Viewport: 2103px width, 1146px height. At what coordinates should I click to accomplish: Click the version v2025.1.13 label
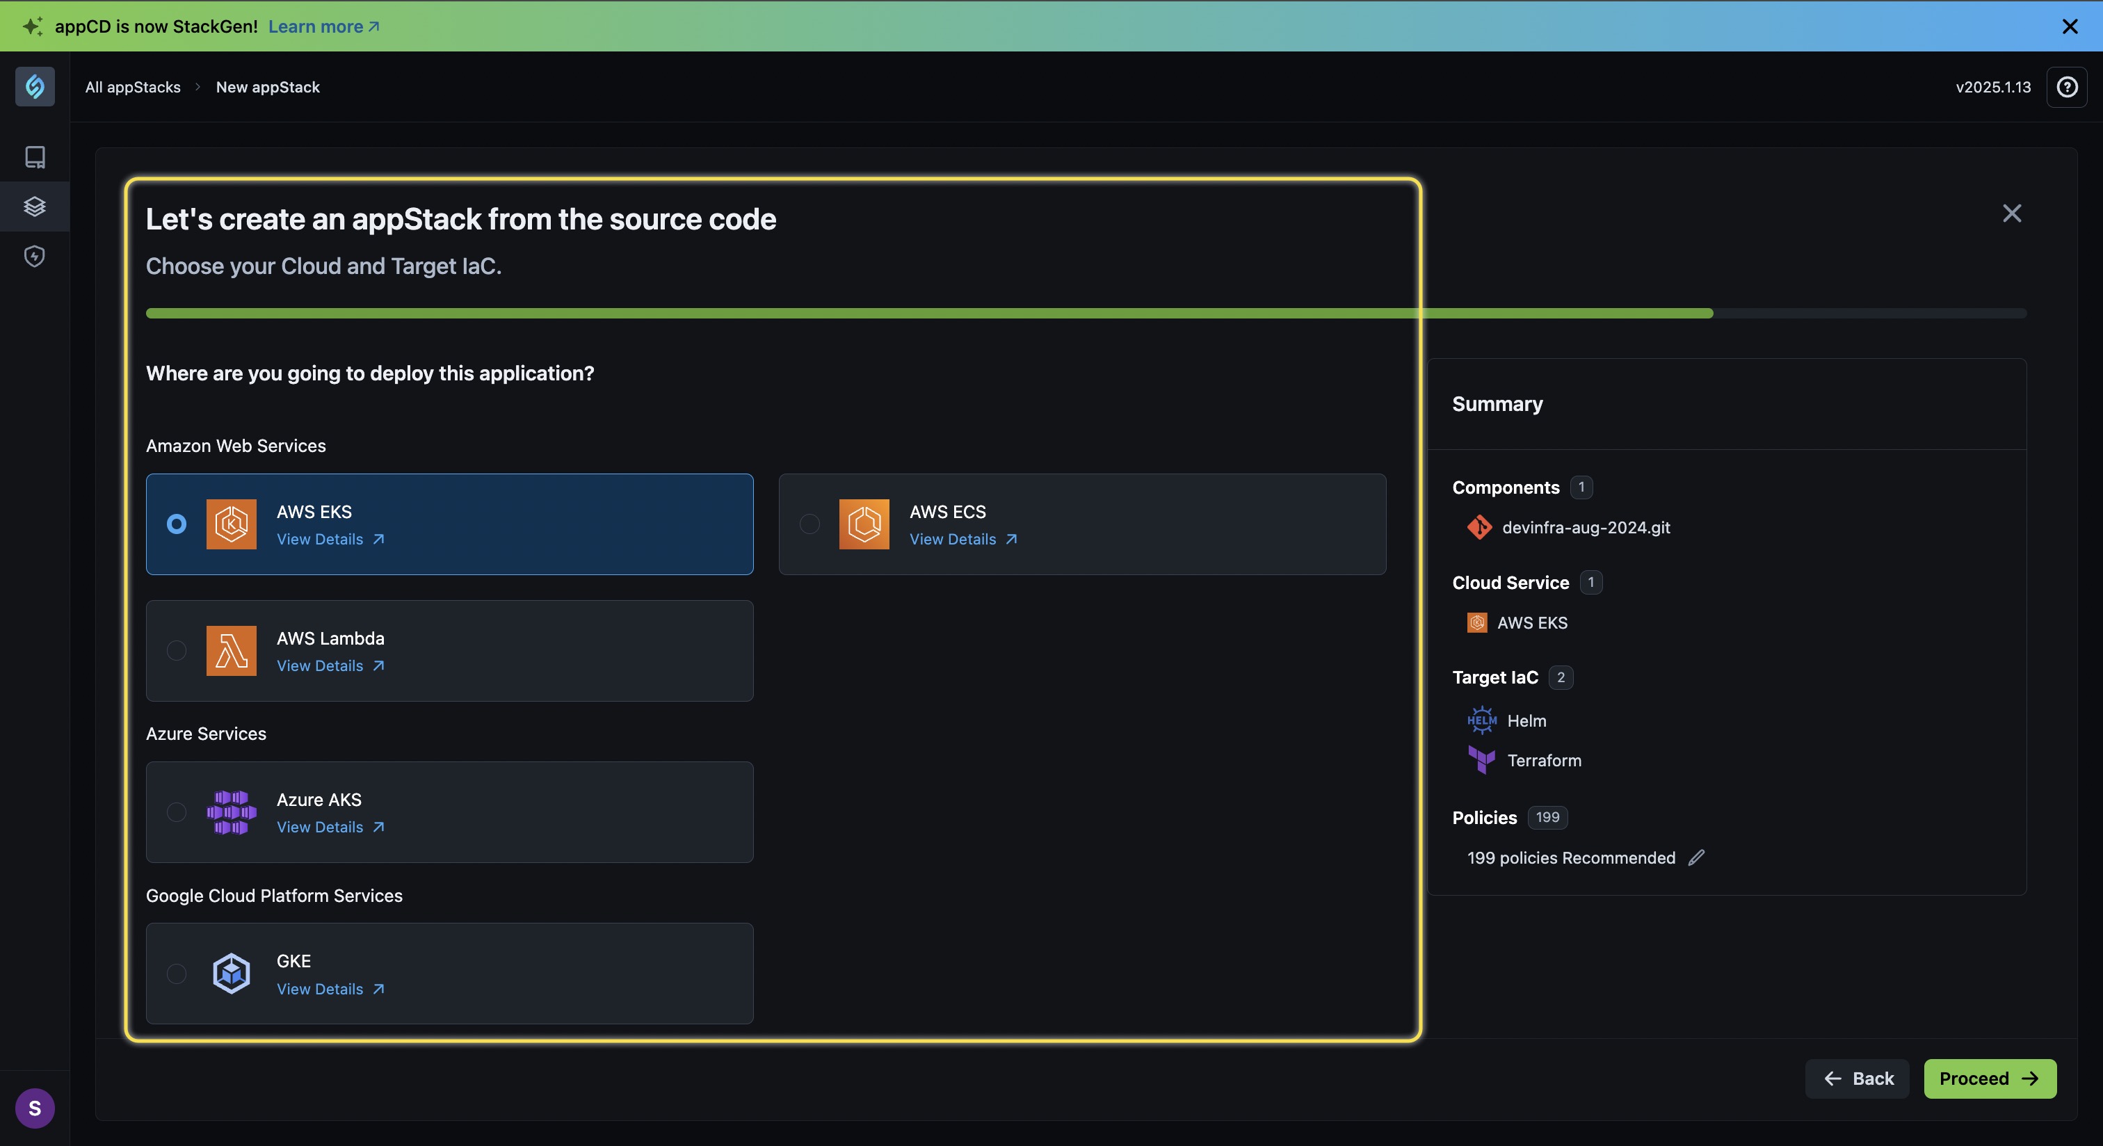click(1993, 86)
